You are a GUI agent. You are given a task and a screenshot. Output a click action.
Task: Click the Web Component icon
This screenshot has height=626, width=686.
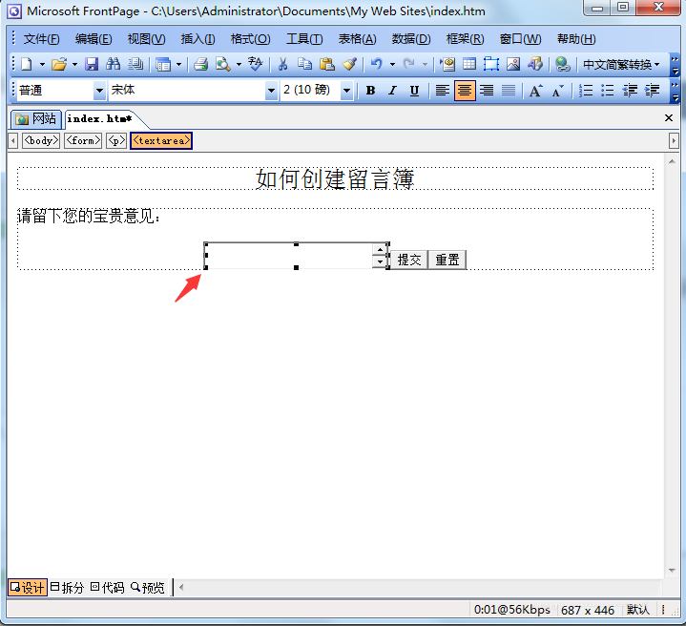pyautogui.click(x=447, y=64)
